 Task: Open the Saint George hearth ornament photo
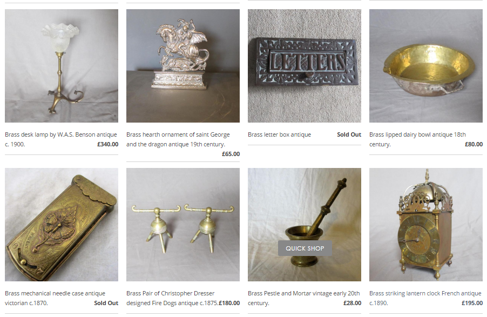[183, 66]
